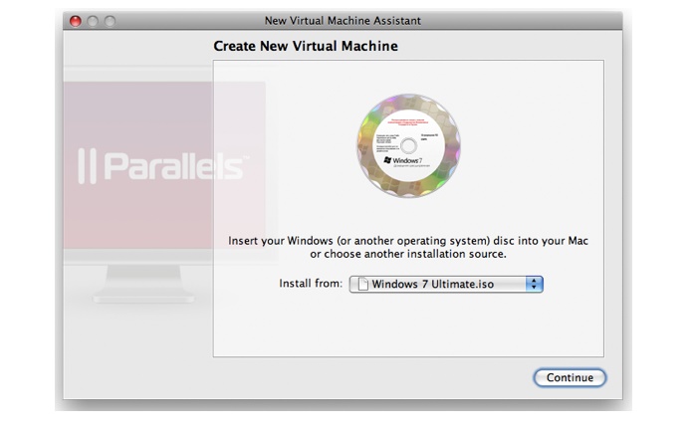Click the "Create New Virtual Machine" heading
Image resolution: width=692 pixels, height=431 pixels.
point(306,46)
